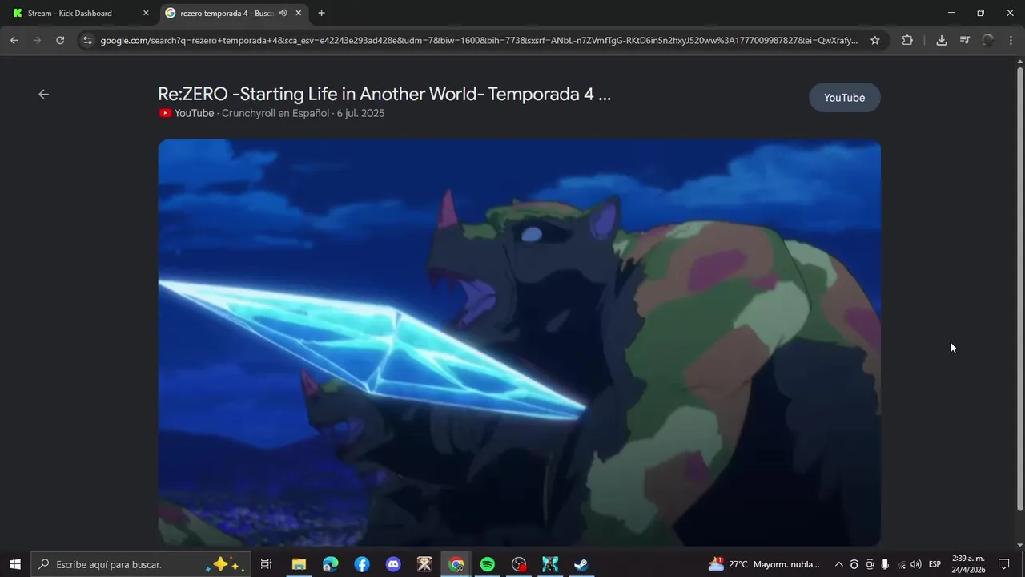This screenshot has width=1025, height=577.
Task: Open Discord from the taskbar
Action: [393, 564]
